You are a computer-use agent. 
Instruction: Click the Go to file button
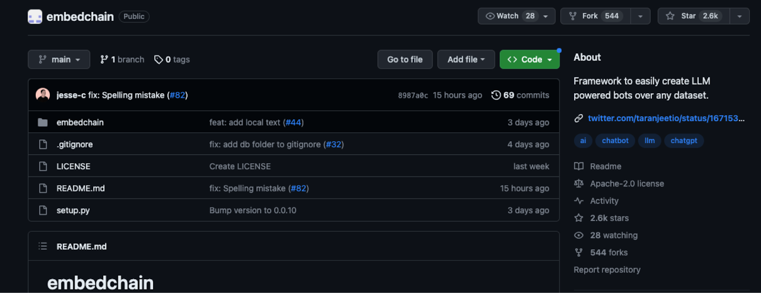(405, 59)
